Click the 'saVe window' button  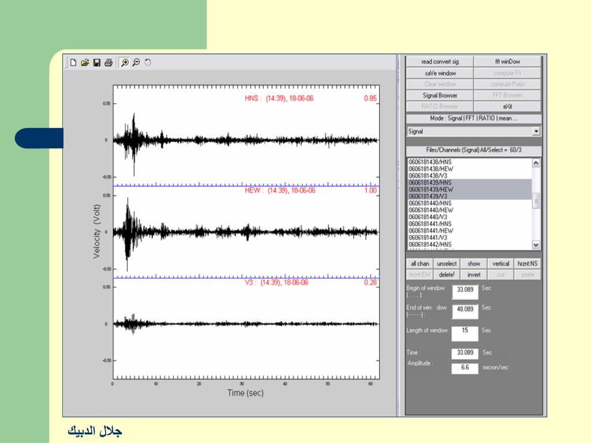(439, 73)
